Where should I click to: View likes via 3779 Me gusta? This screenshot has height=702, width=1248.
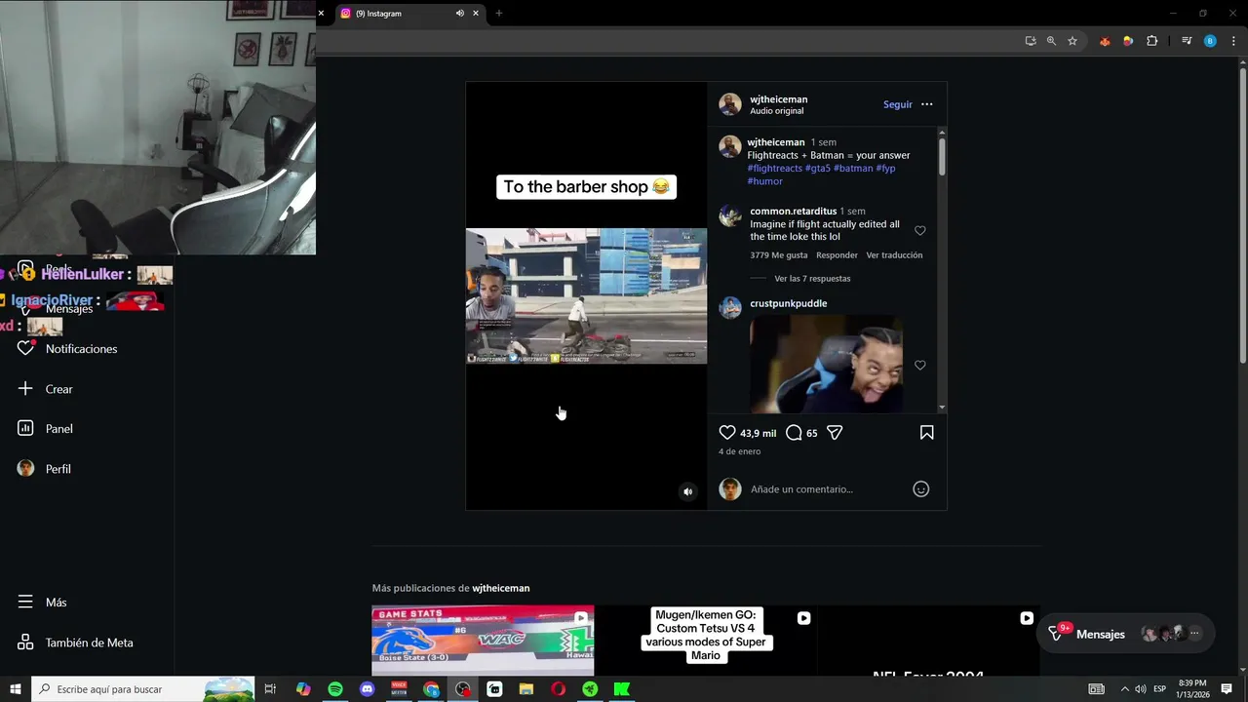[x=779, y=255]
